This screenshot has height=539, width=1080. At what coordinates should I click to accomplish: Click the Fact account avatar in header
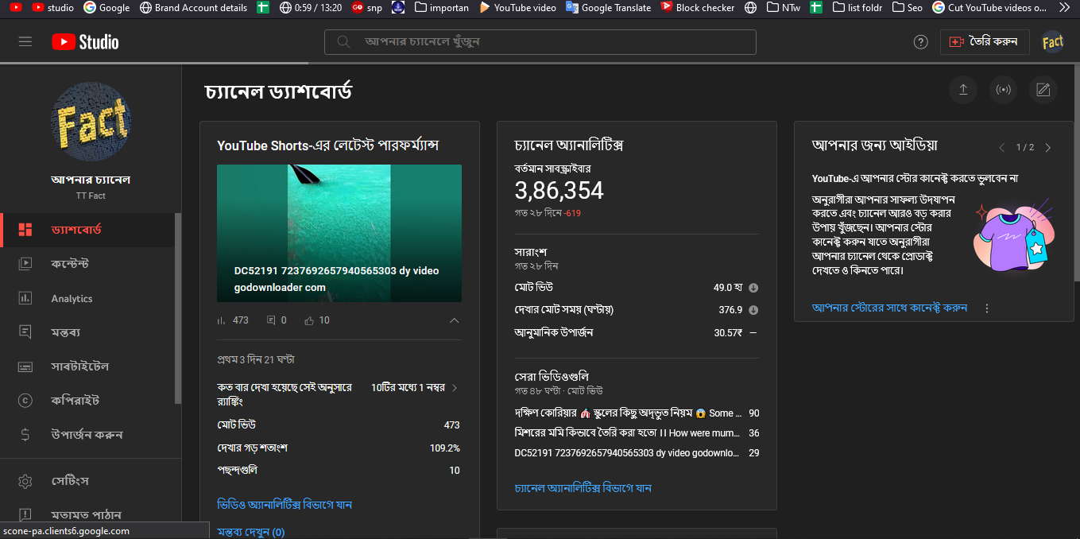[x=1053, y=42]
